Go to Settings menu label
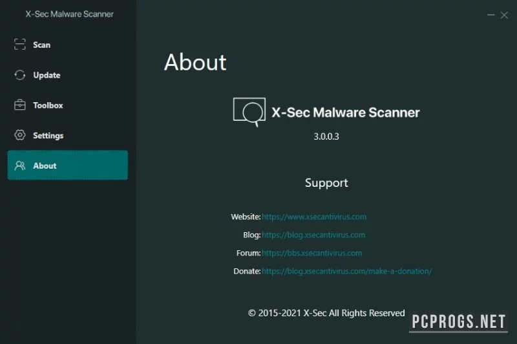 click(48, 136)
